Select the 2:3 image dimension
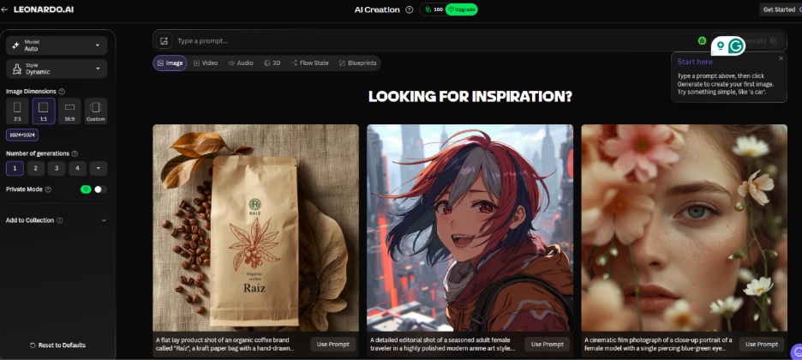Viewport: 802px width, 360px height. coord(17,111)
